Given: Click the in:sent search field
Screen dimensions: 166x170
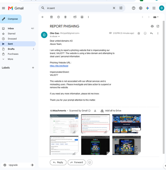Looking at the screenshot, I should point(79,8).
